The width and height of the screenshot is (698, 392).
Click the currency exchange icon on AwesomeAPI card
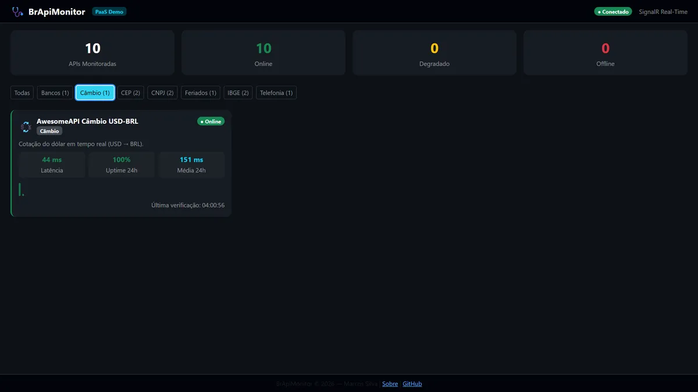[26, 127]
